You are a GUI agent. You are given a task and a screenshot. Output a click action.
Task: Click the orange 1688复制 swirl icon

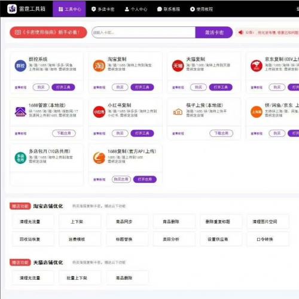99,158
